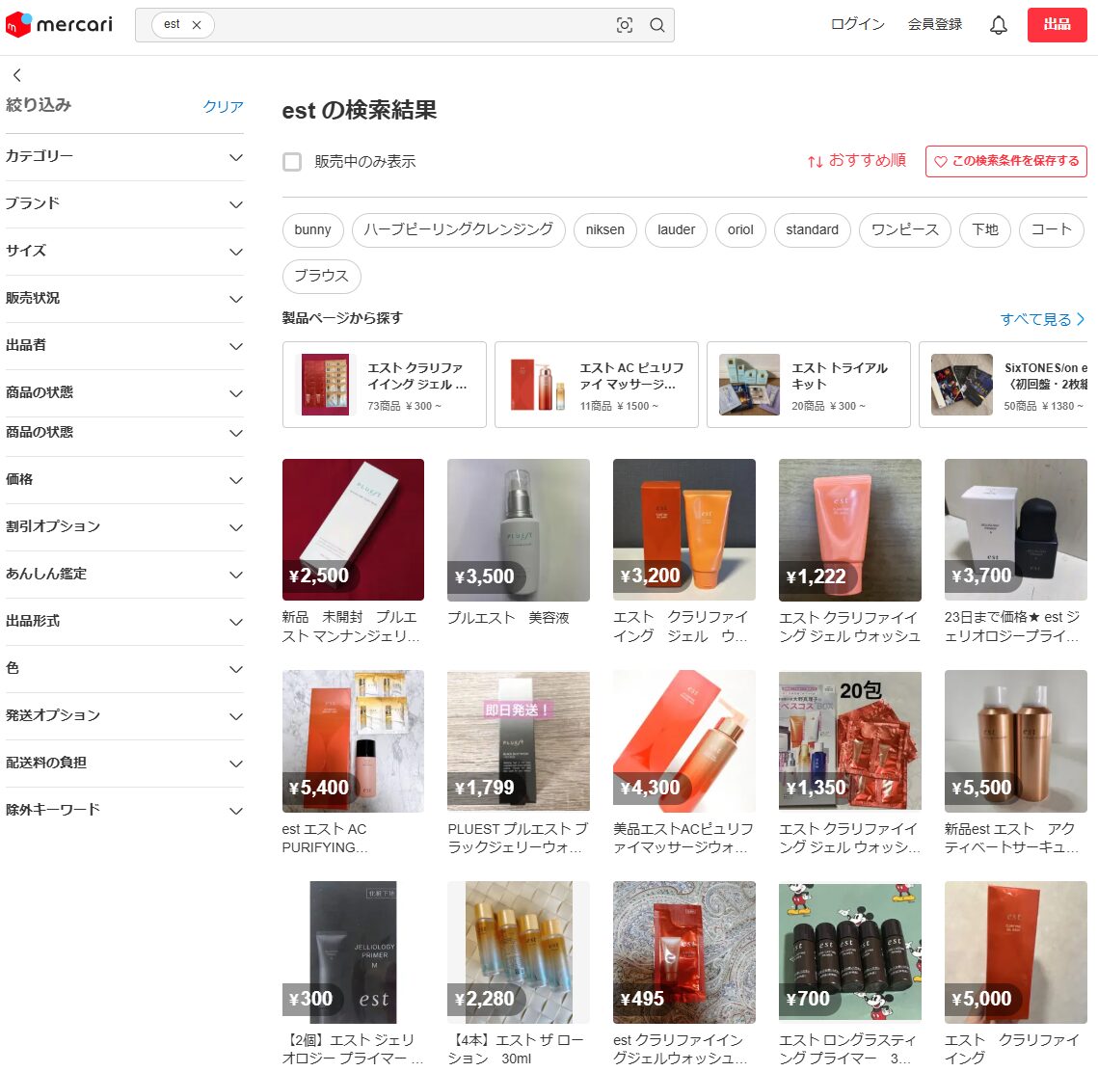The image size is (1098, 1072).
Task: Open the おすすめ順 sort dropdown
Action: pyautogui.click(x=856, y=161)
